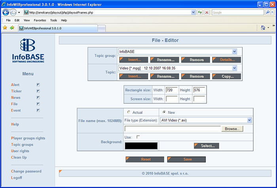The image size is (277, 188).
Task: Expand the Topic dropdown
Action: click(234, 68)
